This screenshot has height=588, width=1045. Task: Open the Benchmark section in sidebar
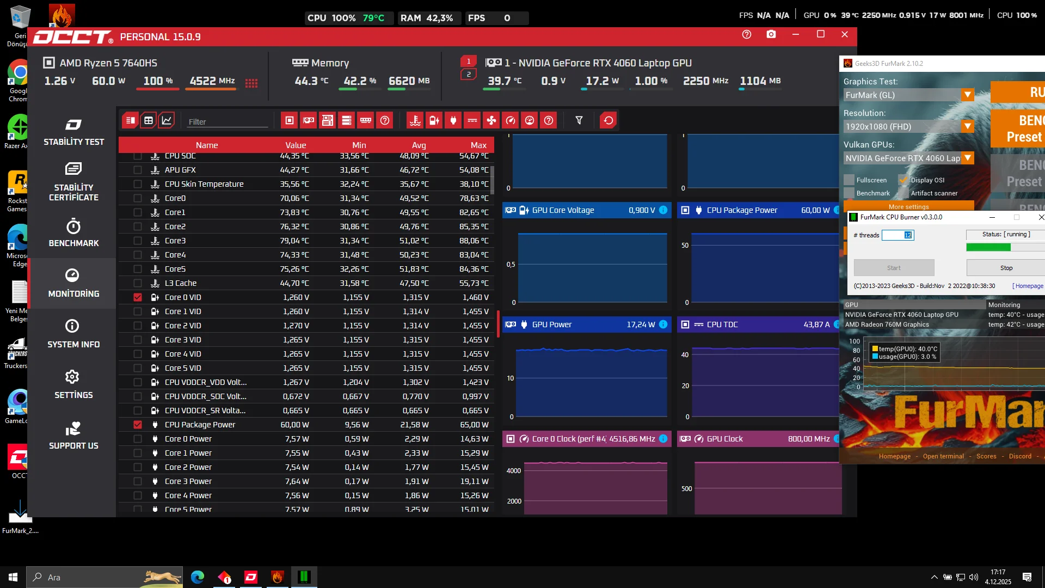[73, 232]
